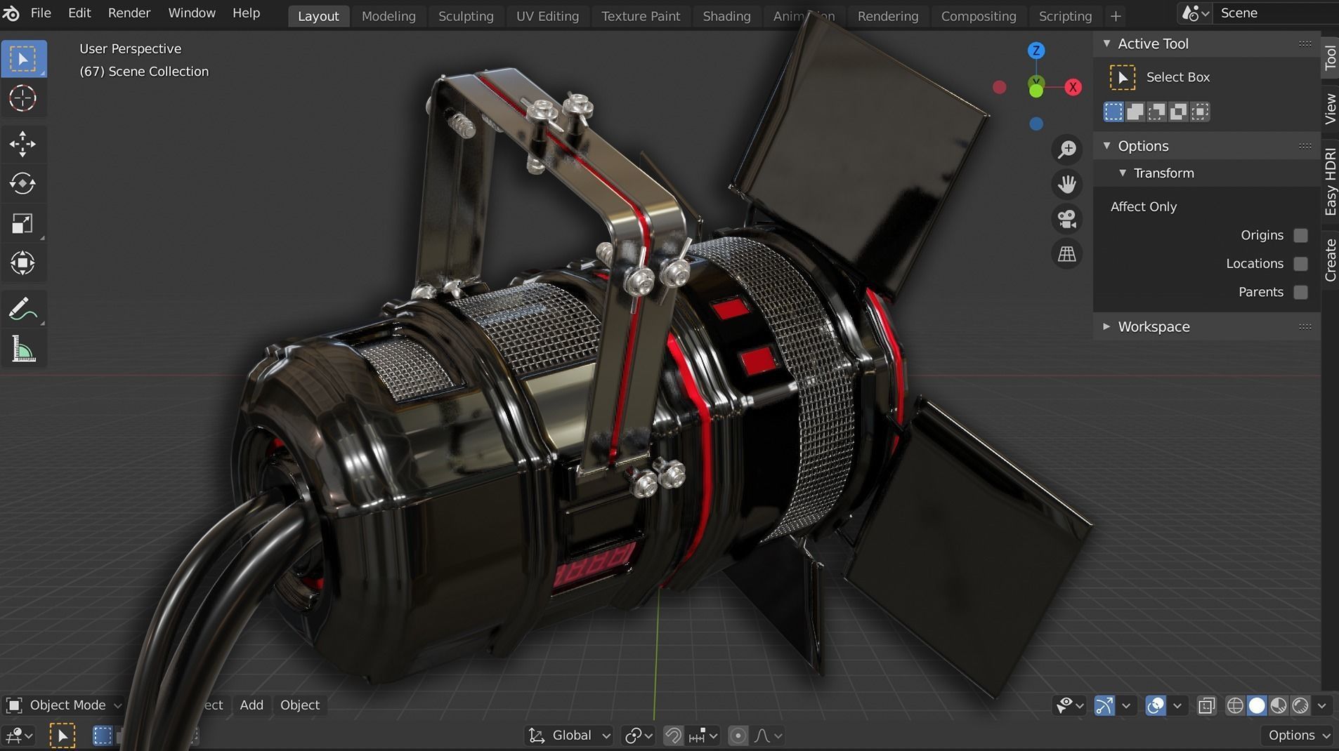Screen dimensions: 1339x751
Task: Open the Add menu in viewport header
Action: pyautogui.click(x=252, y=705)
